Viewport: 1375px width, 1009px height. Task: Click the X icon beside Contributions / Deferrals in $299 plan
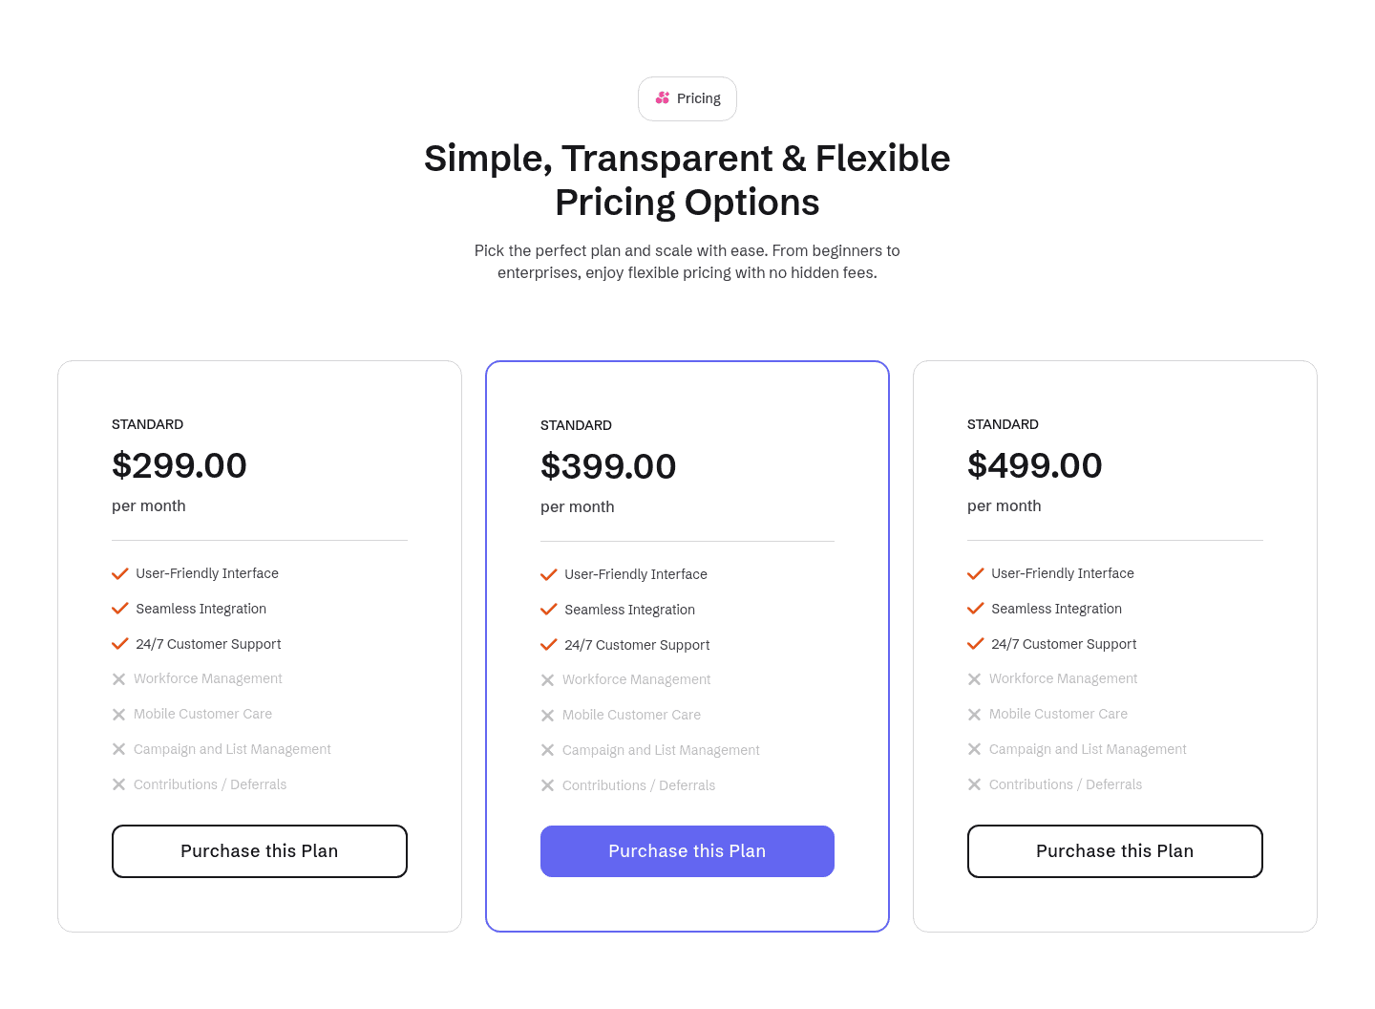[x=118, y=784]
